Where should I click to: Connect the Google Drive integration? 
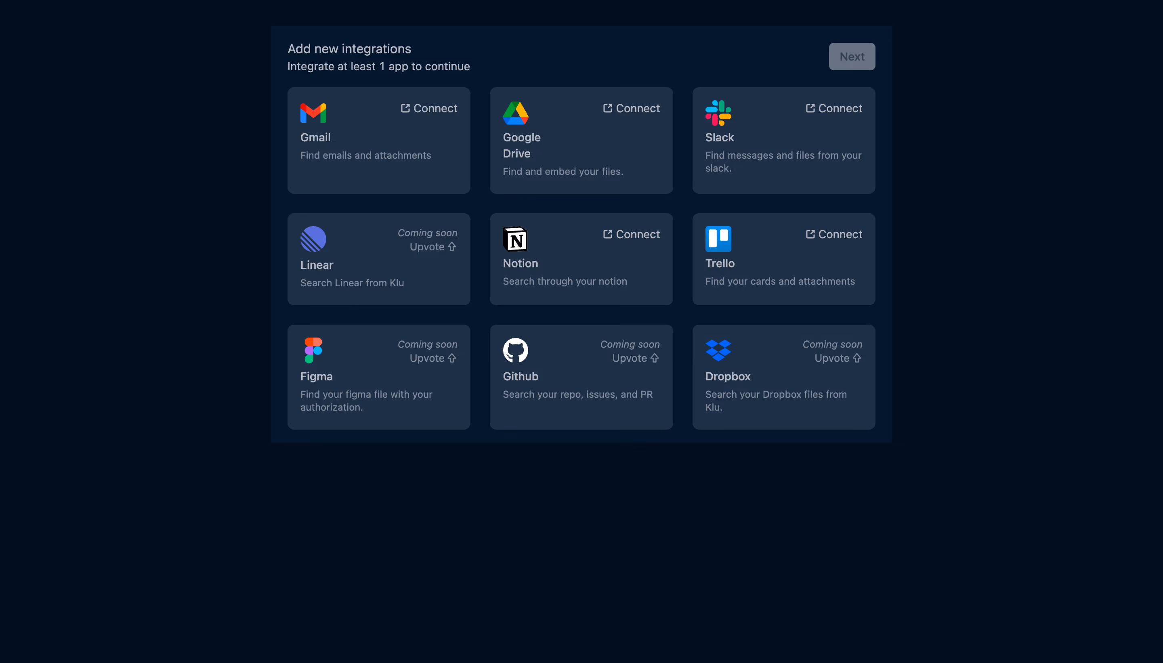pos(631,108)
